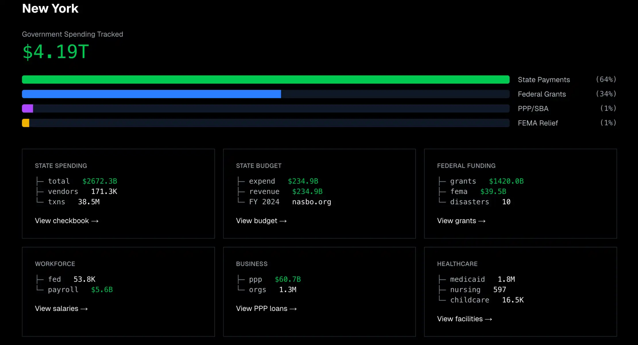
Task: Open the View checkbook link
Action: coord(67,221)
